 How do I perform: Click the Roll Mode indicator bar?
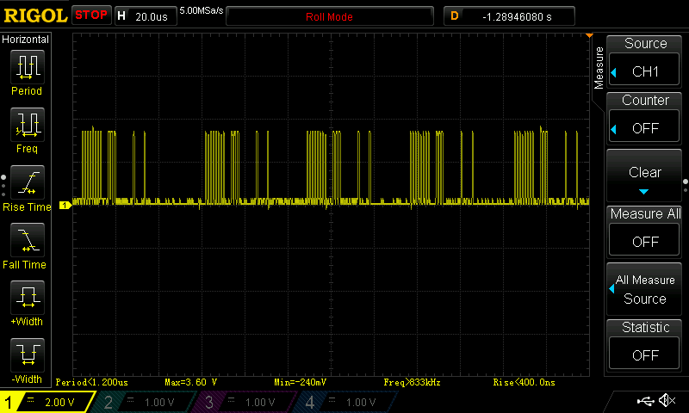pos(330,16)
